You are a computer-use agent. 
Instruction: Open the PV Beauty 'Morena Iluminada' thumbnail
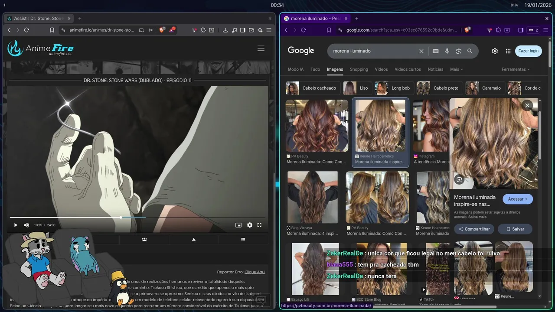(317, 126)
